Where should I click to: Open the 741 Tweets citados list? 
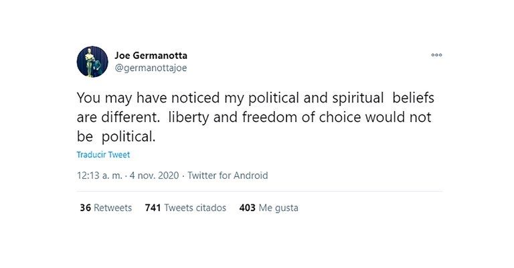(185, 208)
